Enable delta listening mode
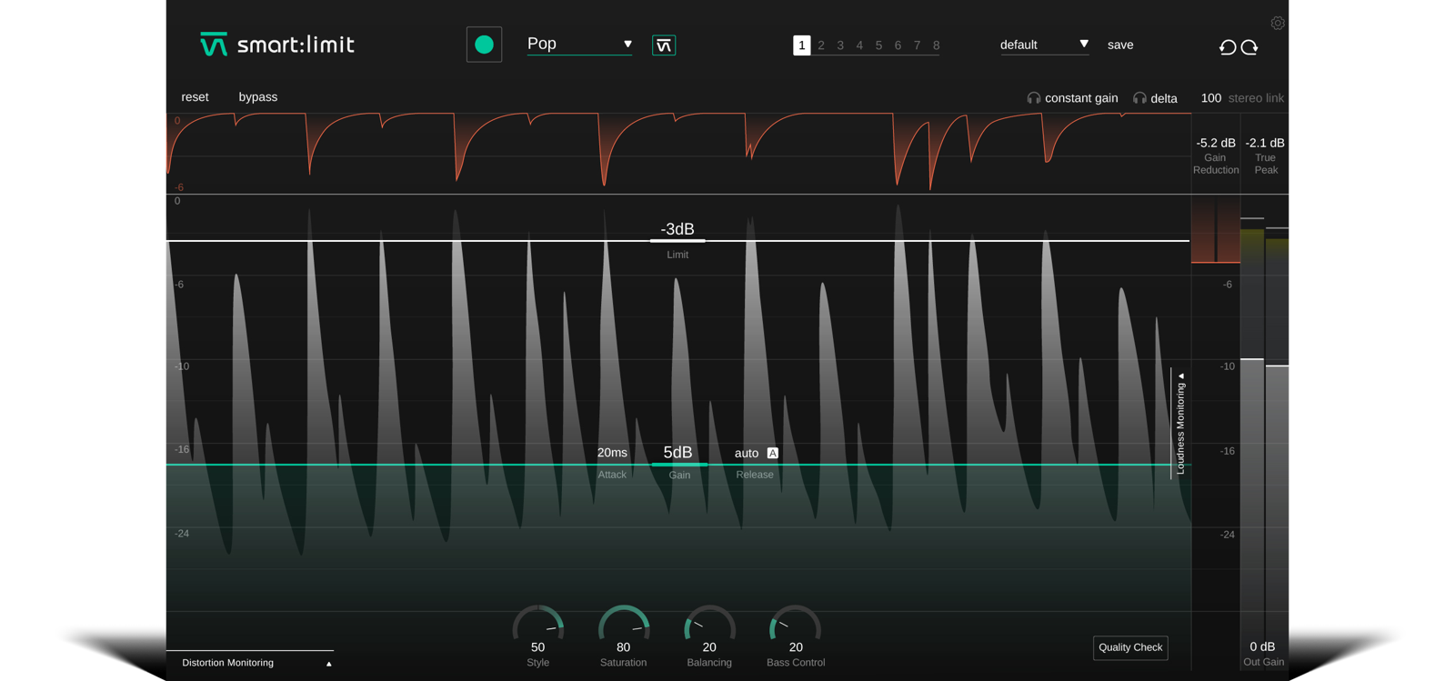 [x=1164, y=98]
